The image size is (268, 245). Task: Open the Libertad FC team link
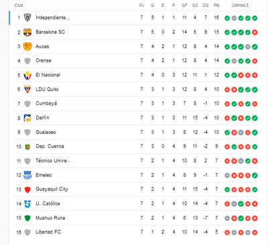click(x=48, y=232)
